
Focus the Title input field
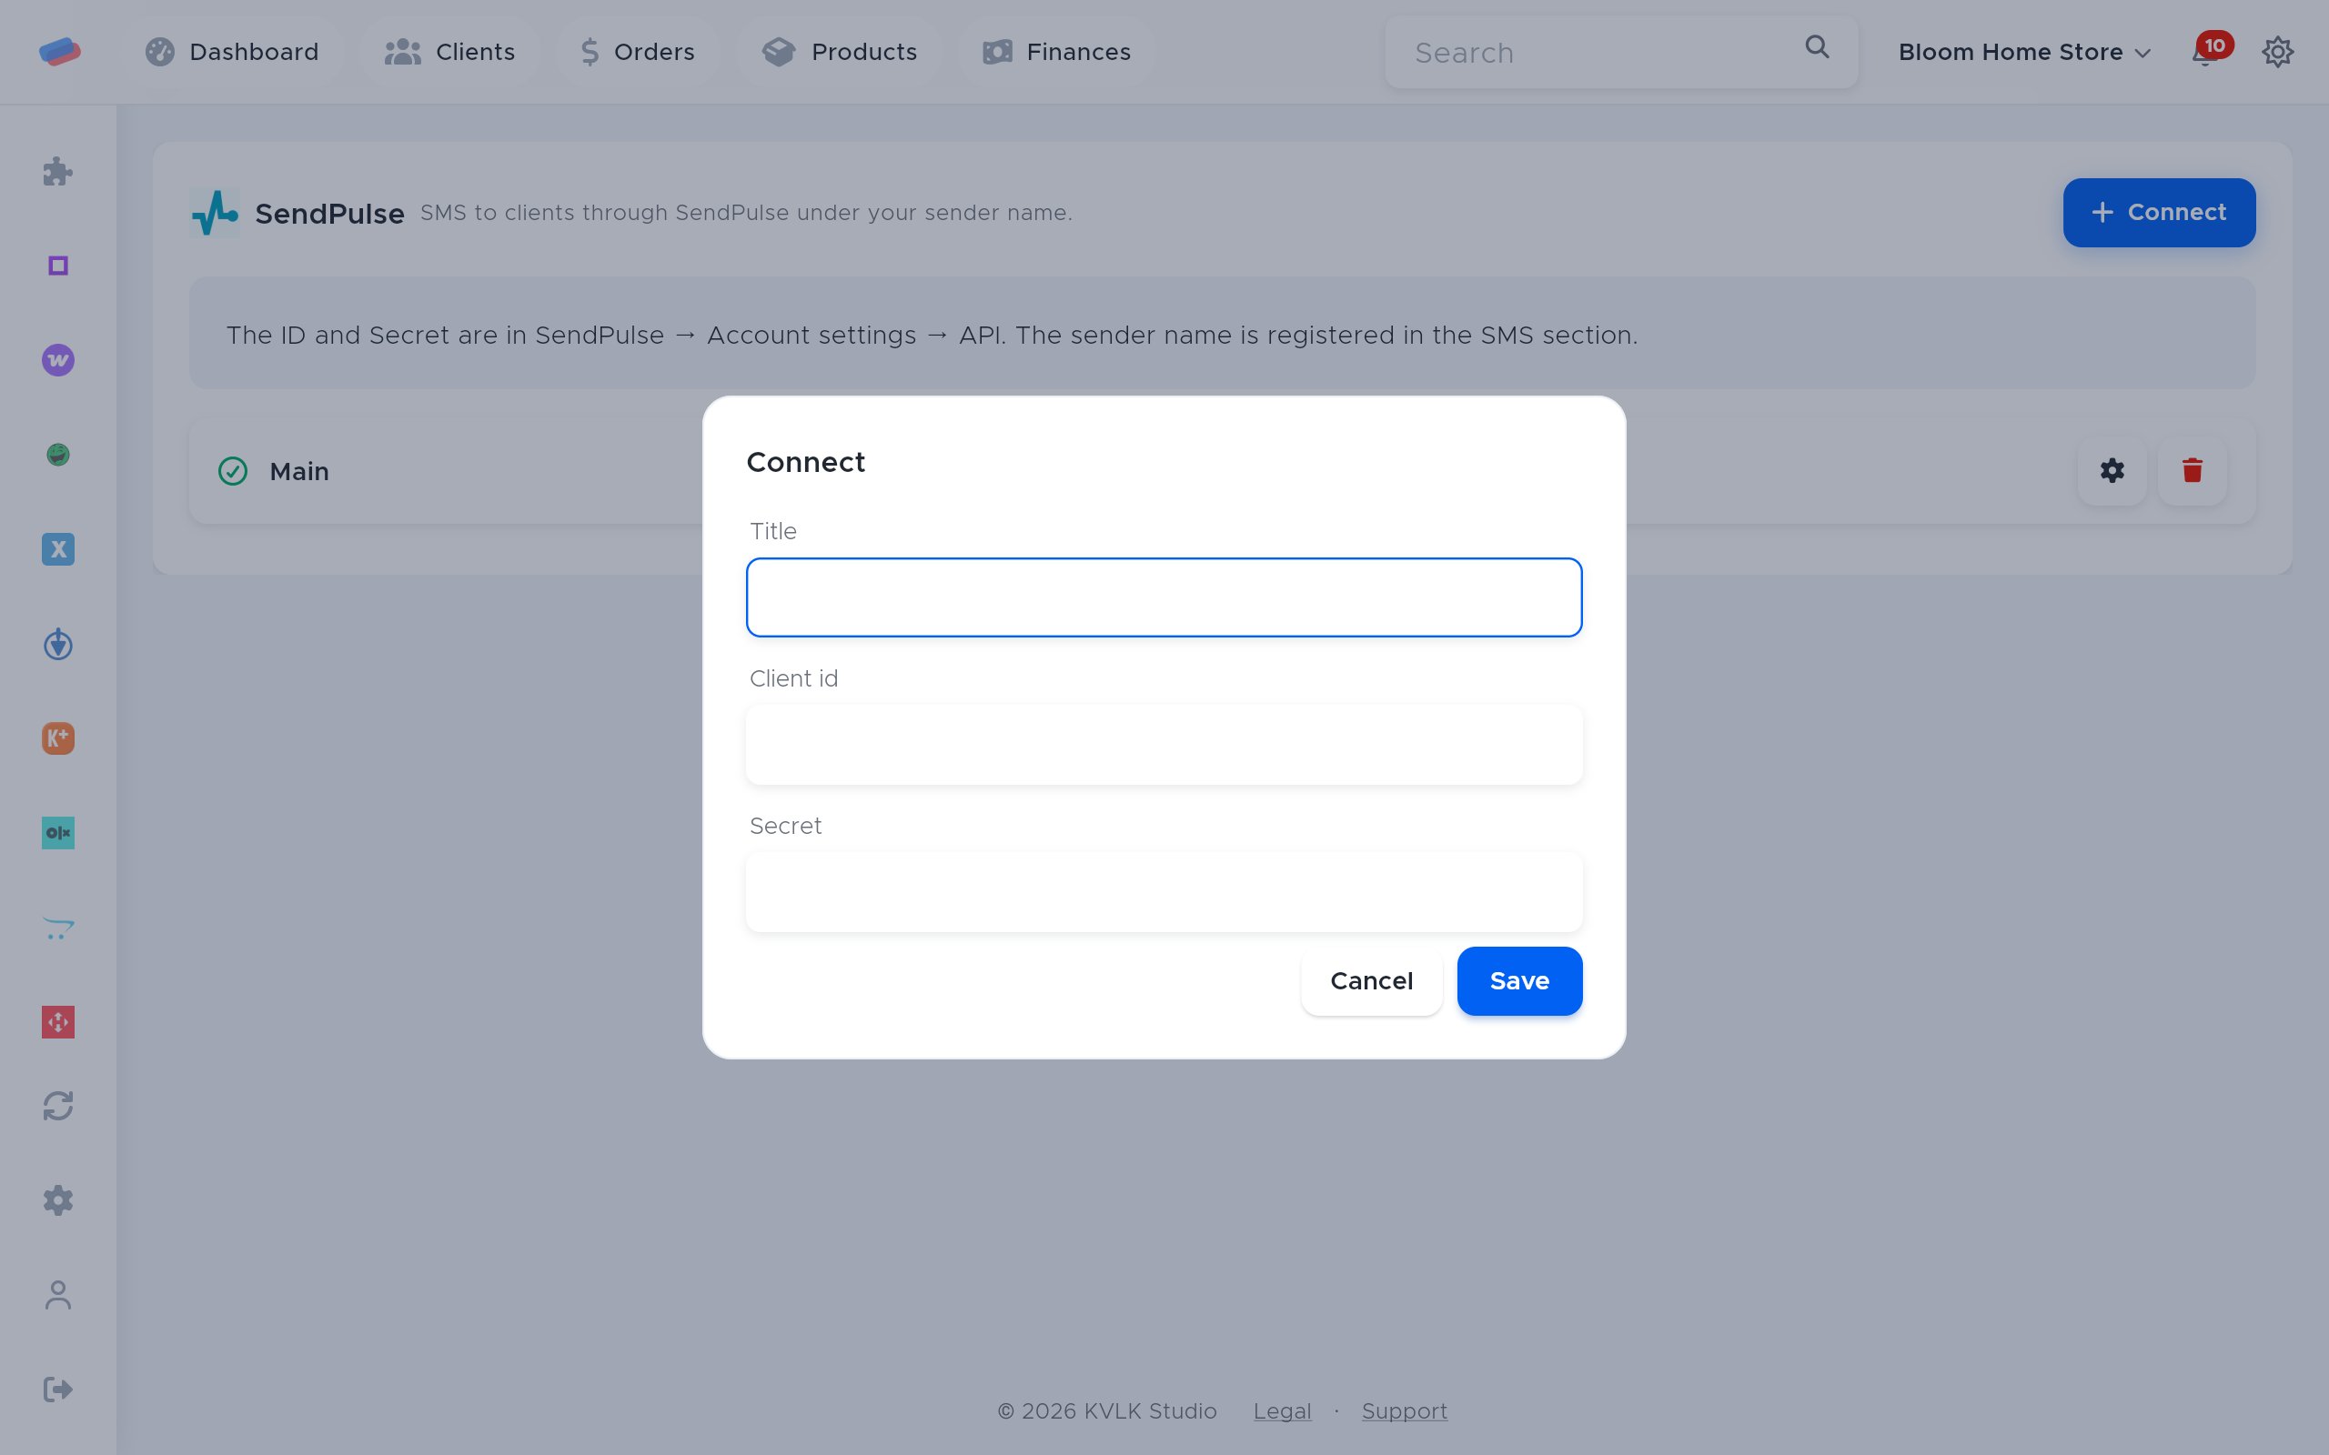(1164, 597)
